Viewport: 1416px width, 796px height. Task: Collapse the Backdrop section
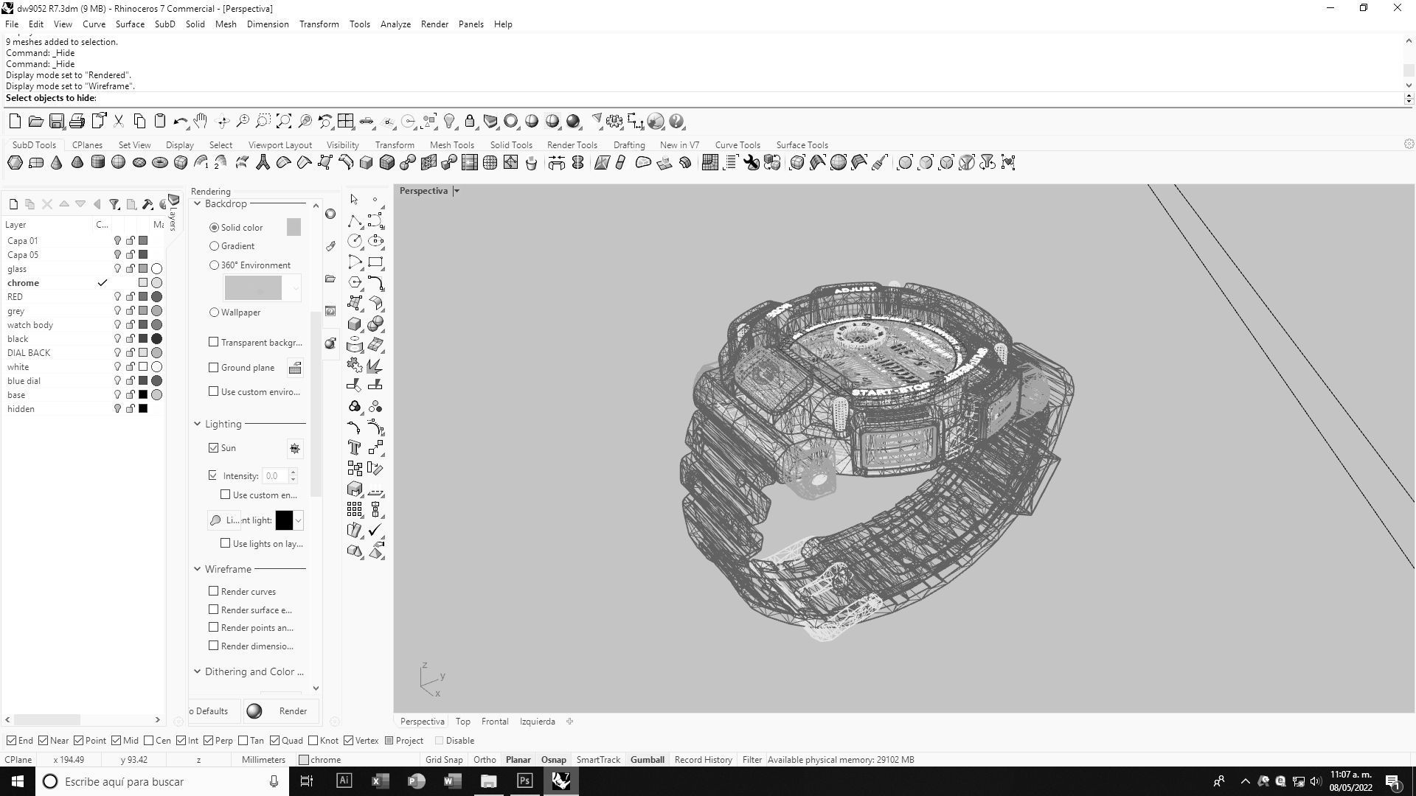coord(197,204)
